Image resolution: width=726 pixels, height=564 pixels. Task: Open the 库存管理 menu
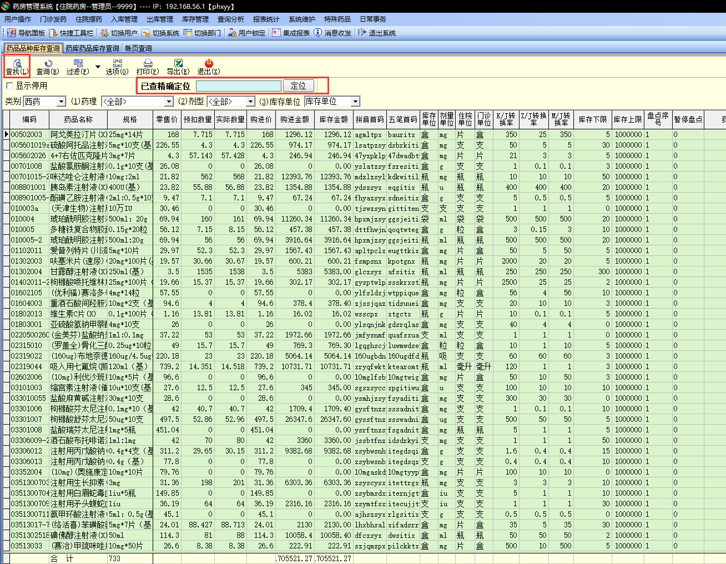(x=195, y=19)
